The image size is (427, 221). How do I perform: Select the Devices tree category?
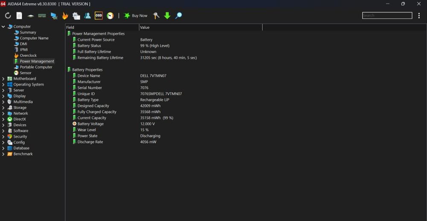coord(20,125)
